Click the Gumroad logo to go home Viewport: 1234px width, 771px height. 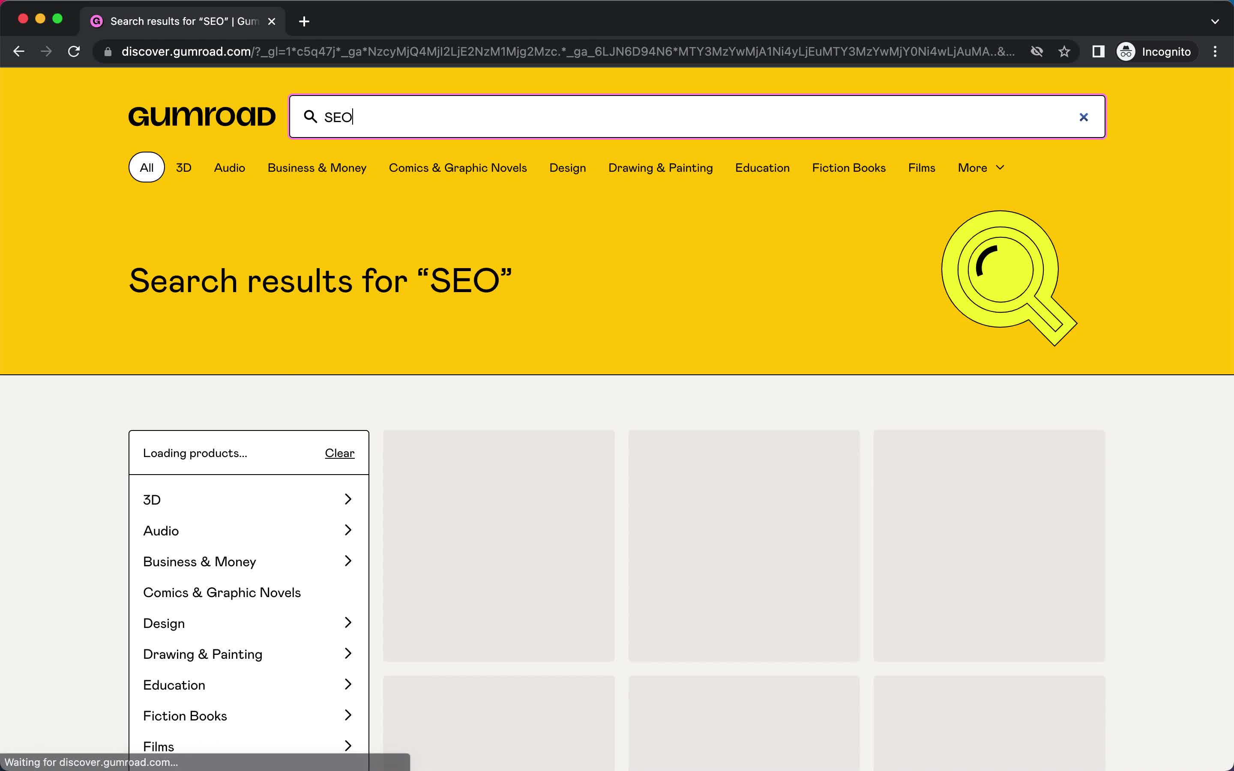point(202,117)
